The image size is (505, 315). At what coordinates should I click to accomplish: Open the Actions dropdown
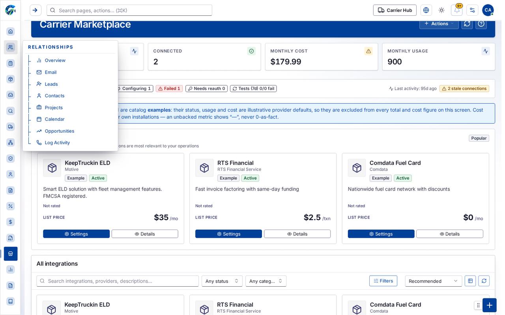[x=439, y=24]
